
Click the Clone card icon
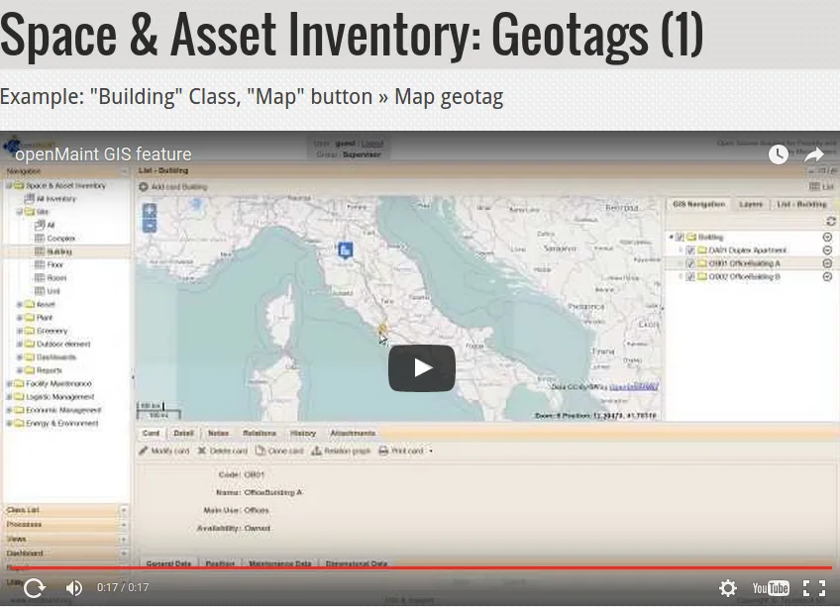[x=261, y=451]
